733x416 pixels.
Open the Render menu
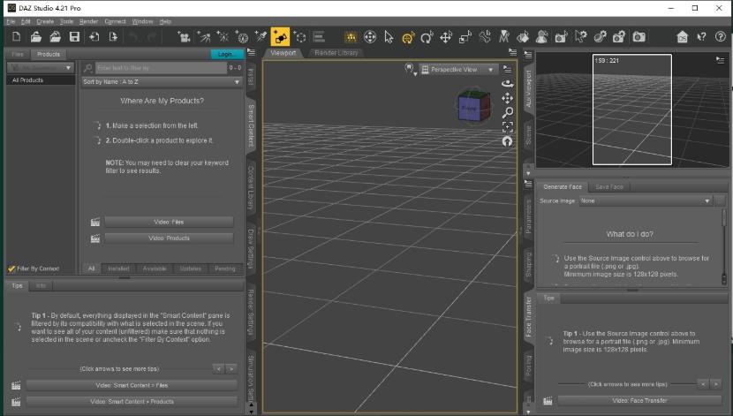(x=89, y=21)
